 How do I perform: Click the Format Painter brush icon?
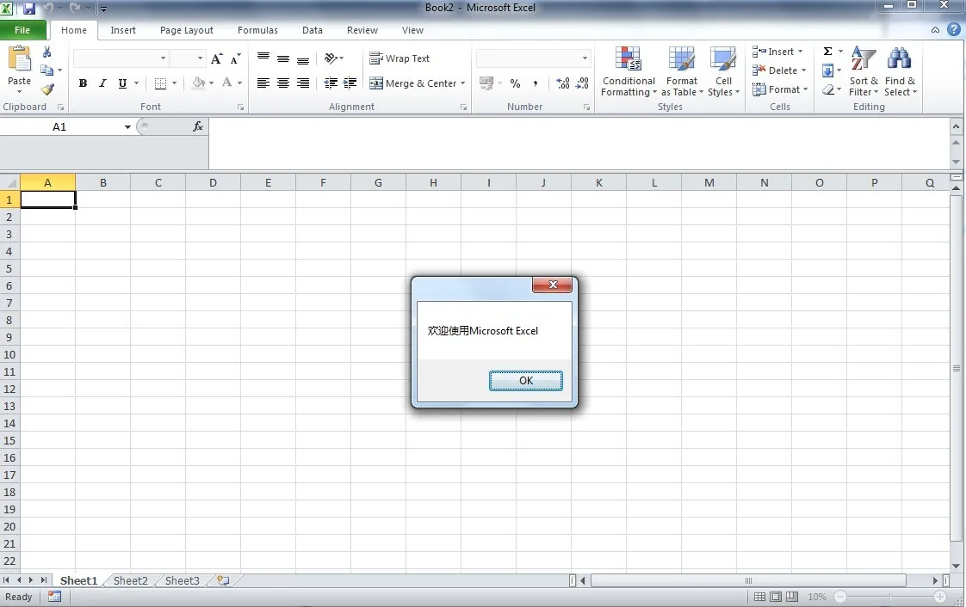click(x=47, y=89)
